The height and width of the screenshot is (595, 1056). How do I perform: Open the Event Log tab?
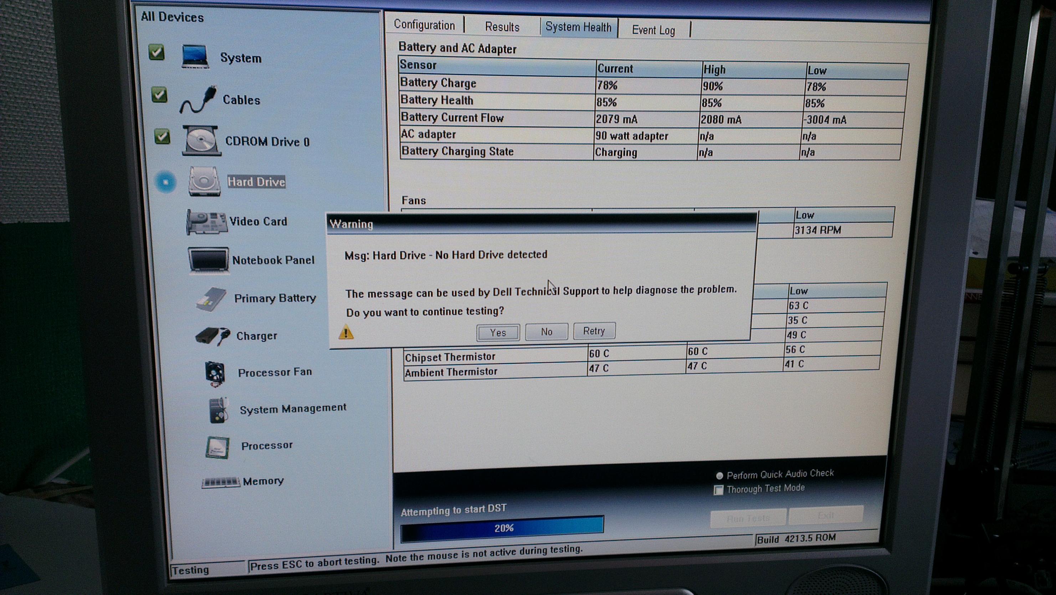[653, 30]
